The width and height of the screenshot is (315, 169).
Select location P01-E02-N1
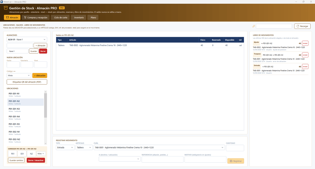coord(25,133)
